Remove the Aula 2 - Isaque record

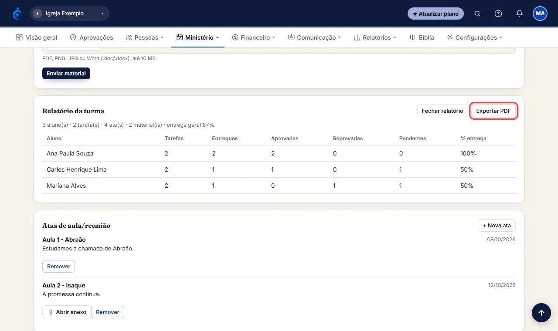[108, 312]
